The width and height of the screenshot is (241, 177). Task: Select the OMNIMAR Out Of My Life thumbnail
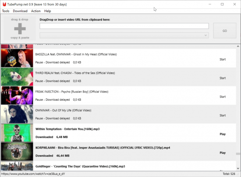[17, 114]
